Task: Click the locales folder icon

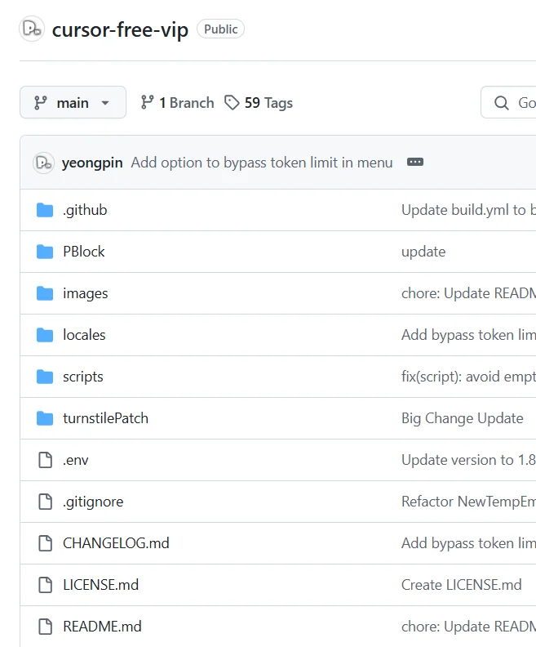Action: [45, 335]
